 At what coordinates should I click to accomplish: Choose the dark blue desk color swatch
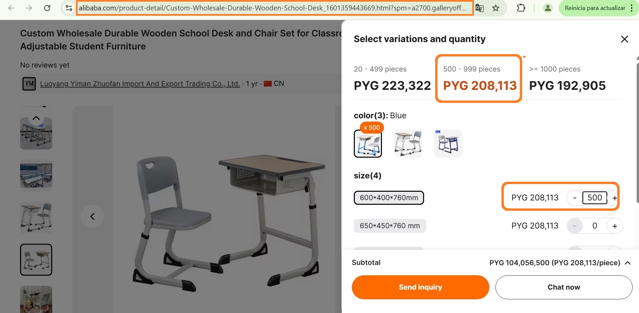click(448, 144)
